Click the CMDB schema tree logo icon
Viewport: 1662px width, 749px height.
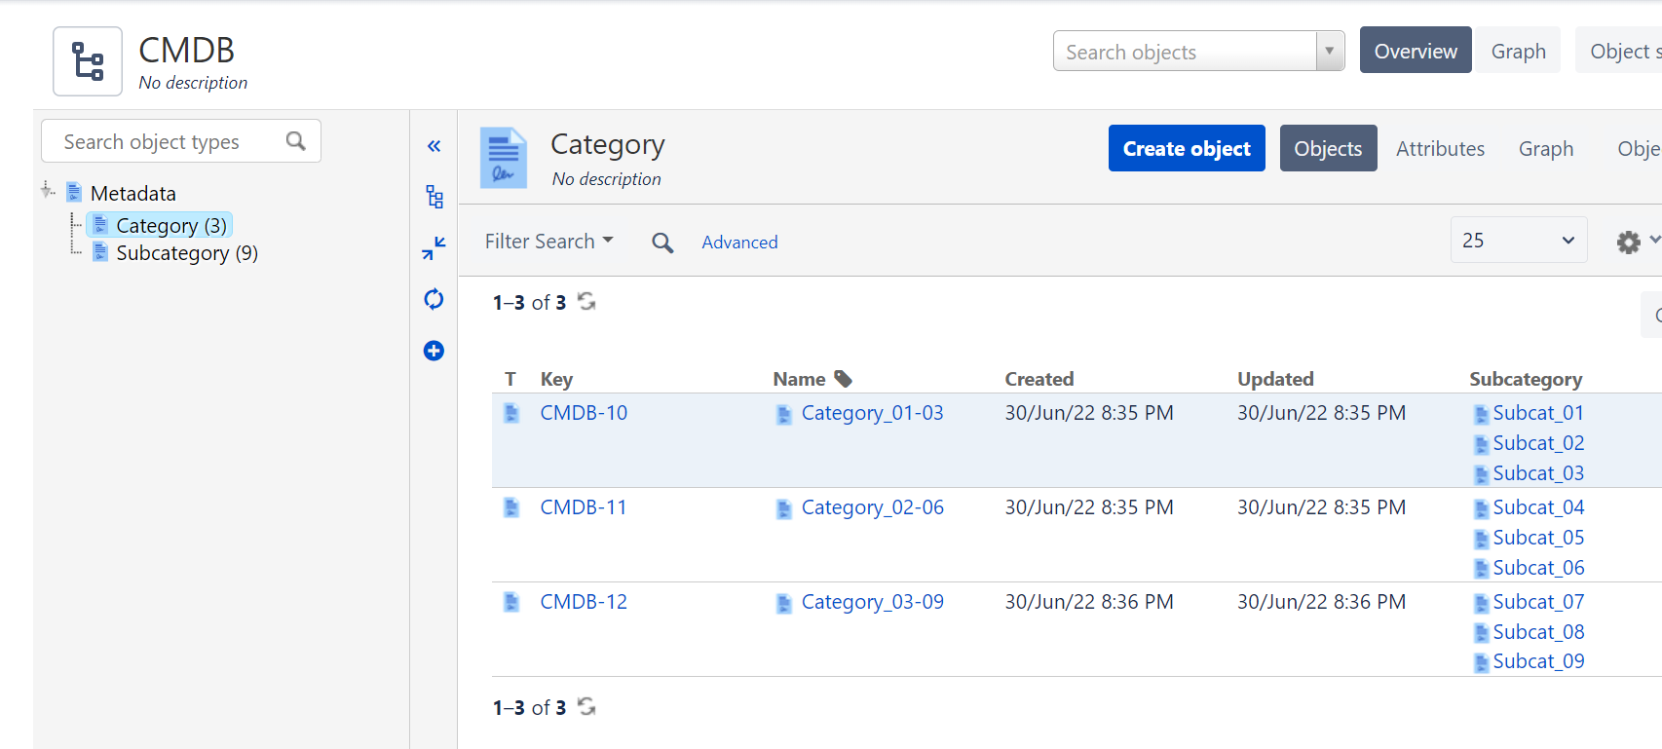(x=88, y=61)
